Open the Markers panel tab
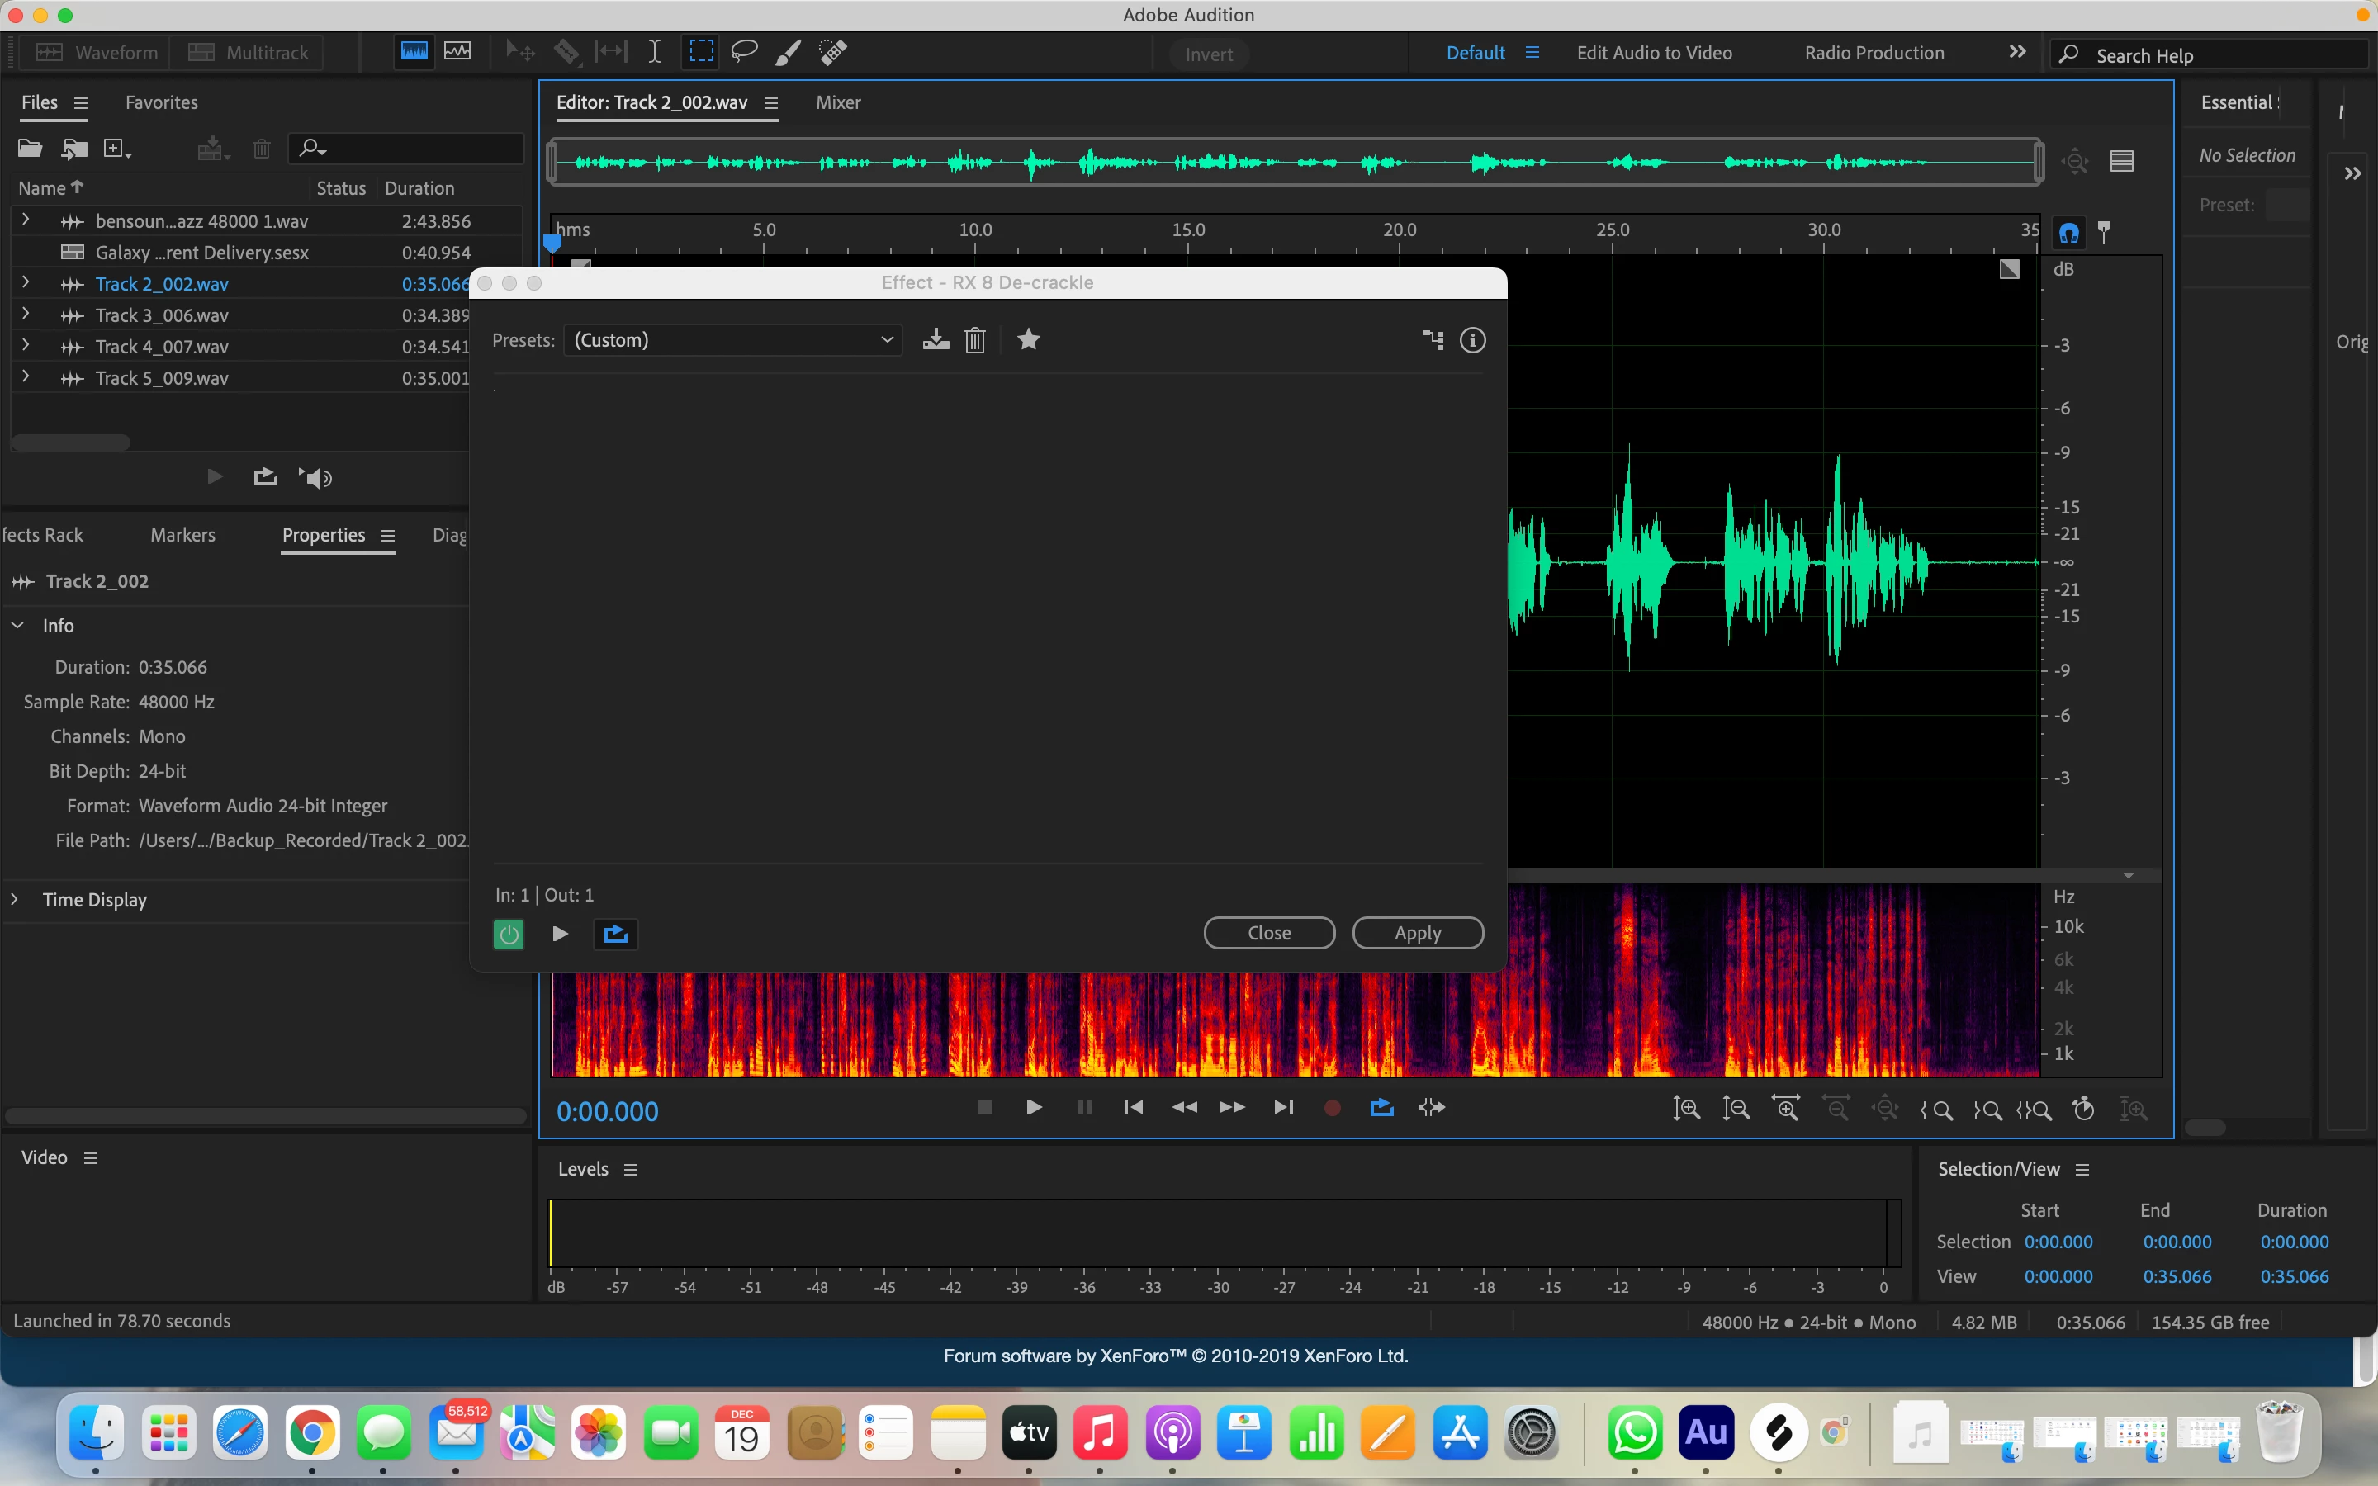The height and width of the screenshot is (1486, 2378). pyautogui.click(x=182, y=535)
